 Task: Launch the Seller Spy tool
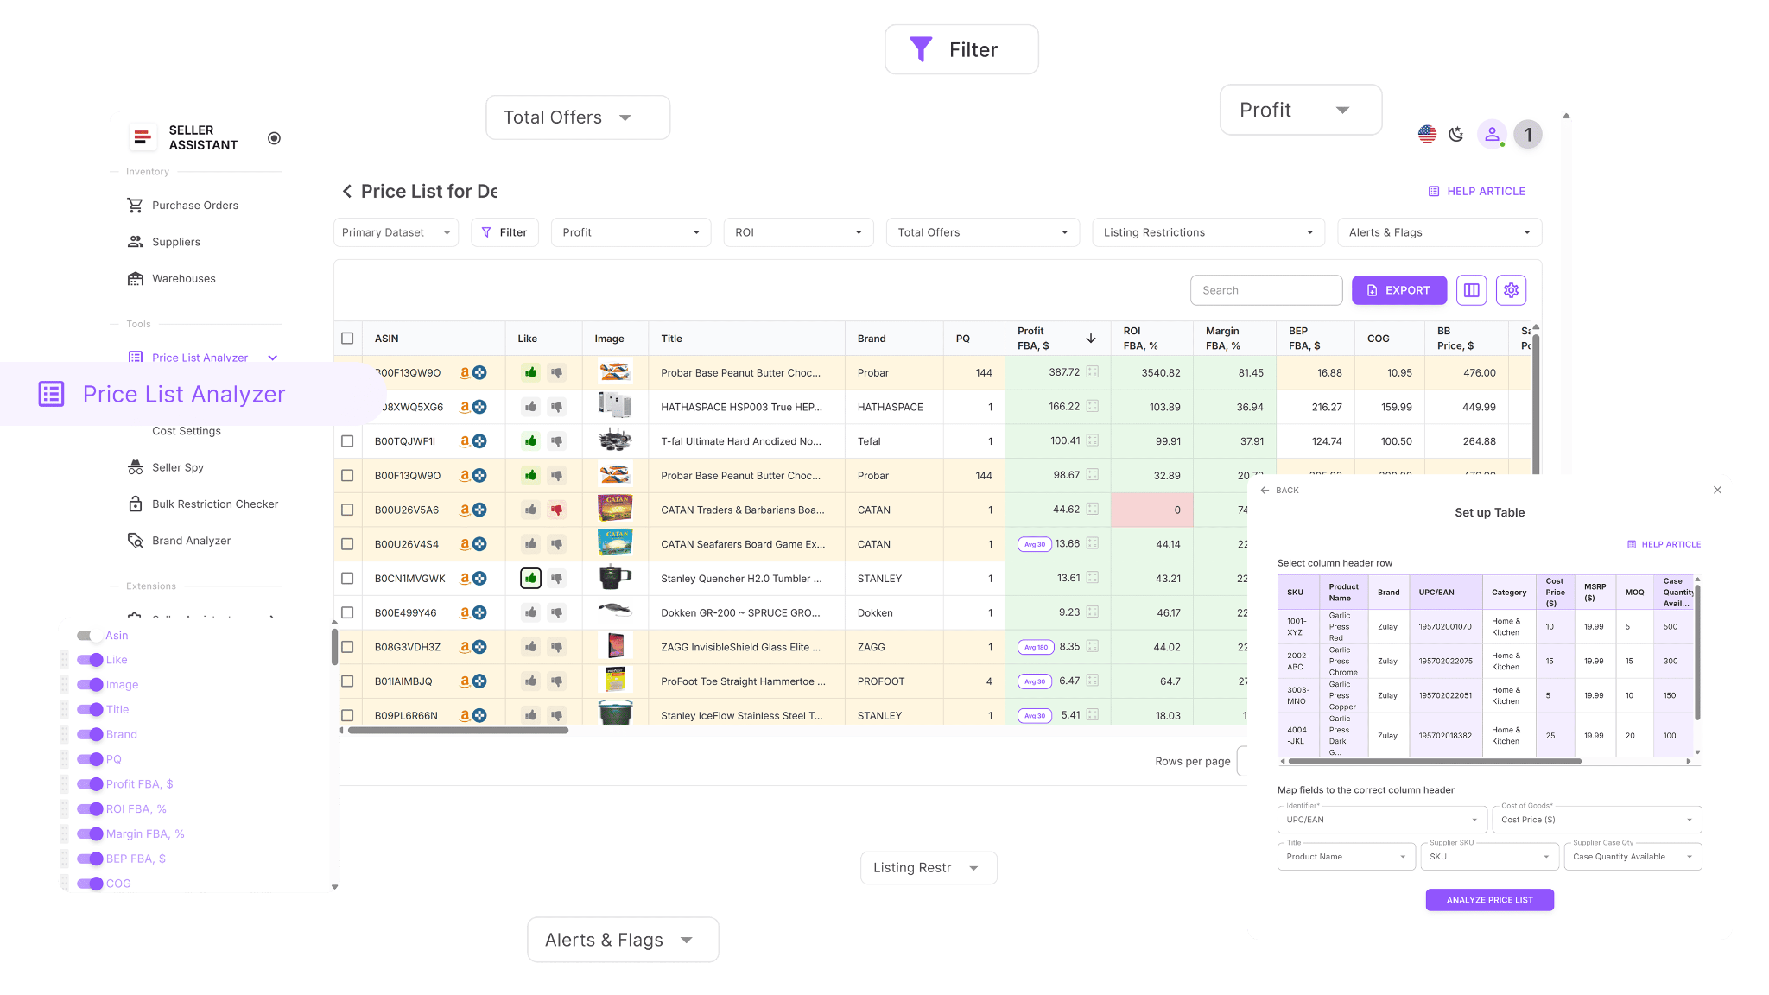178,467
